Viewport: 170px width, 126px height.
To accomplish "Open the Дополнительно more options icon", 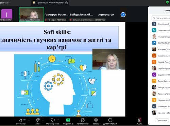I will point(110,120).
